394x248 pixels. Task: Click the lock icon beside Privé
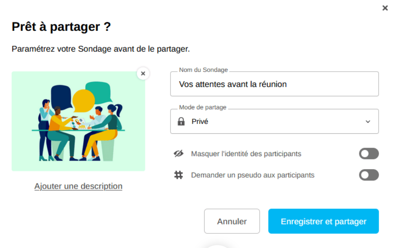click(181, 121)
